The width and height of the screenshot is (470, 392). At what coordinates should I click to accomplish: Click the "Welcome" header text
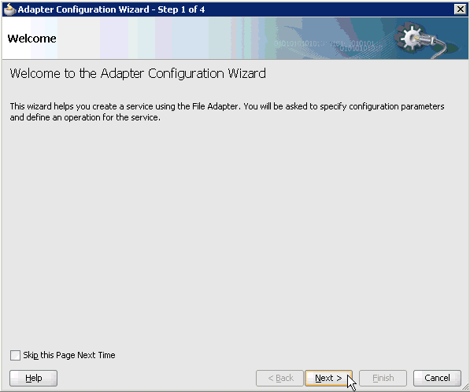click(x=31, y=39)
